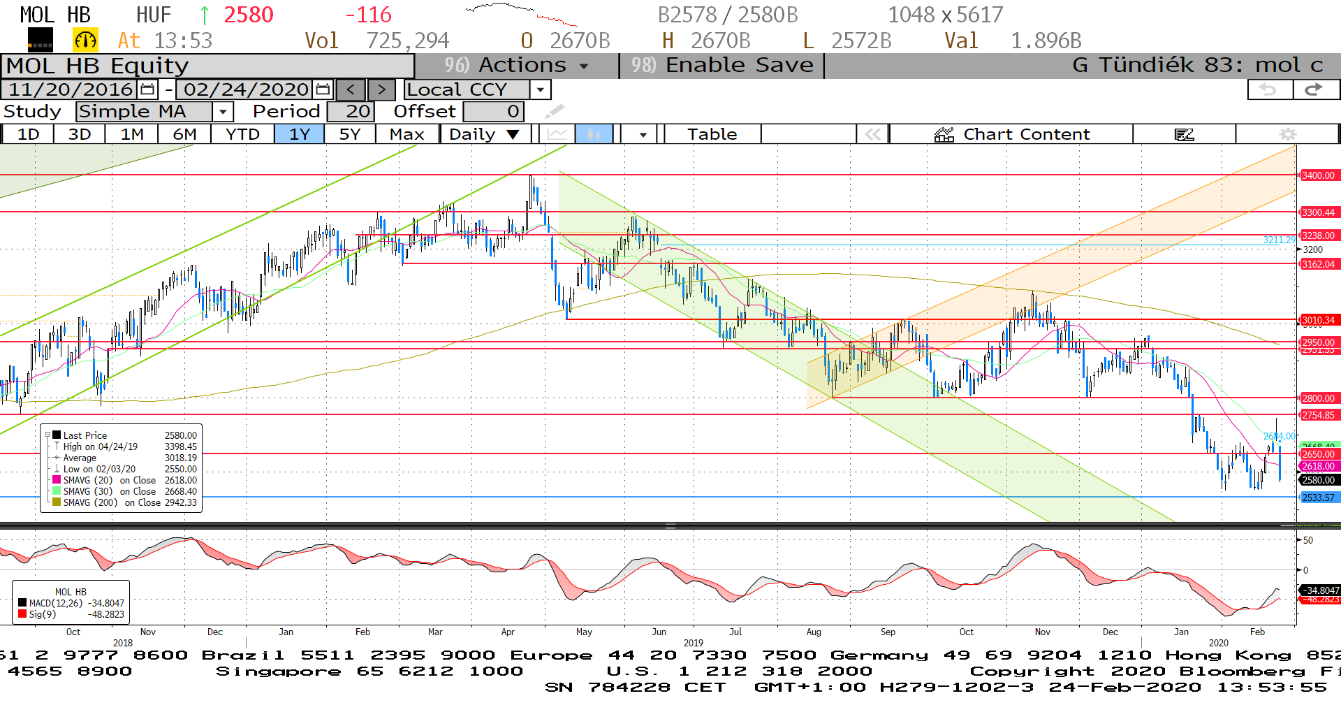Open chart settings gear icon

(1287, 134)
